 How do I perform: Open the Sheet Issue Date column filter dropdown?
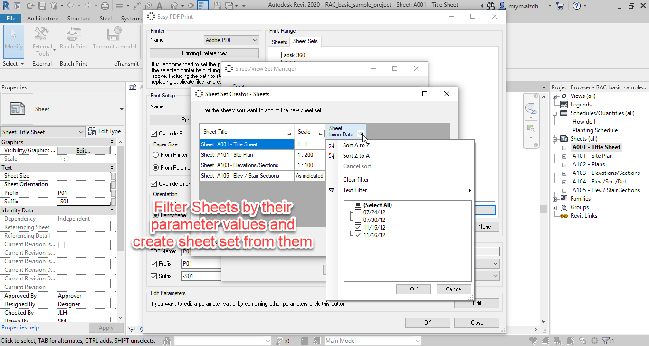point(361,134)
